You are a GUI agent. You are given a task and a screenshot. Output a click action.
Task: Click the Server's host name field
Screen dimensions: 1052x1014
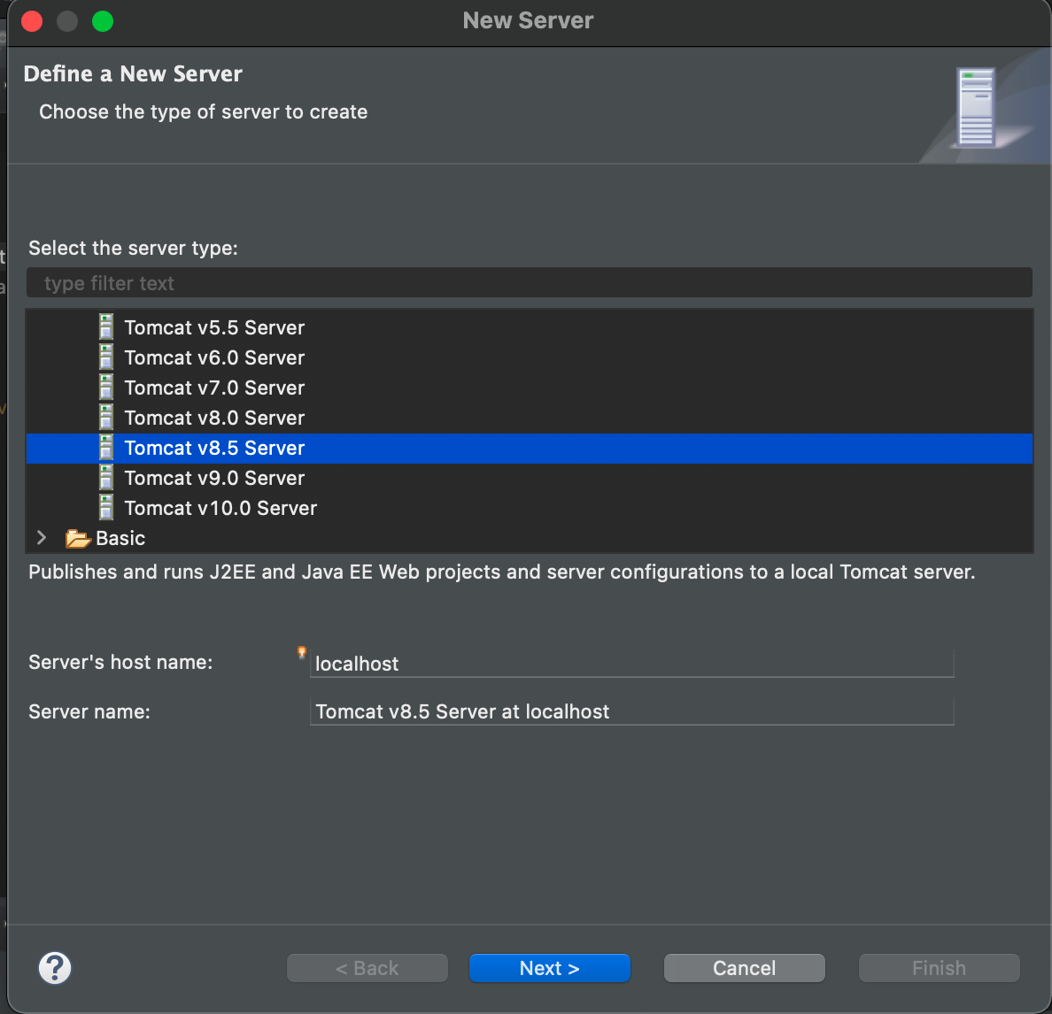click(631, 664)
